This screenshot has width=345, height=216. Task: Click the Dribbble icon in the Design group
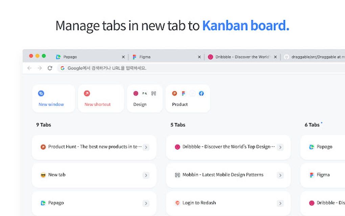[136, 93]
